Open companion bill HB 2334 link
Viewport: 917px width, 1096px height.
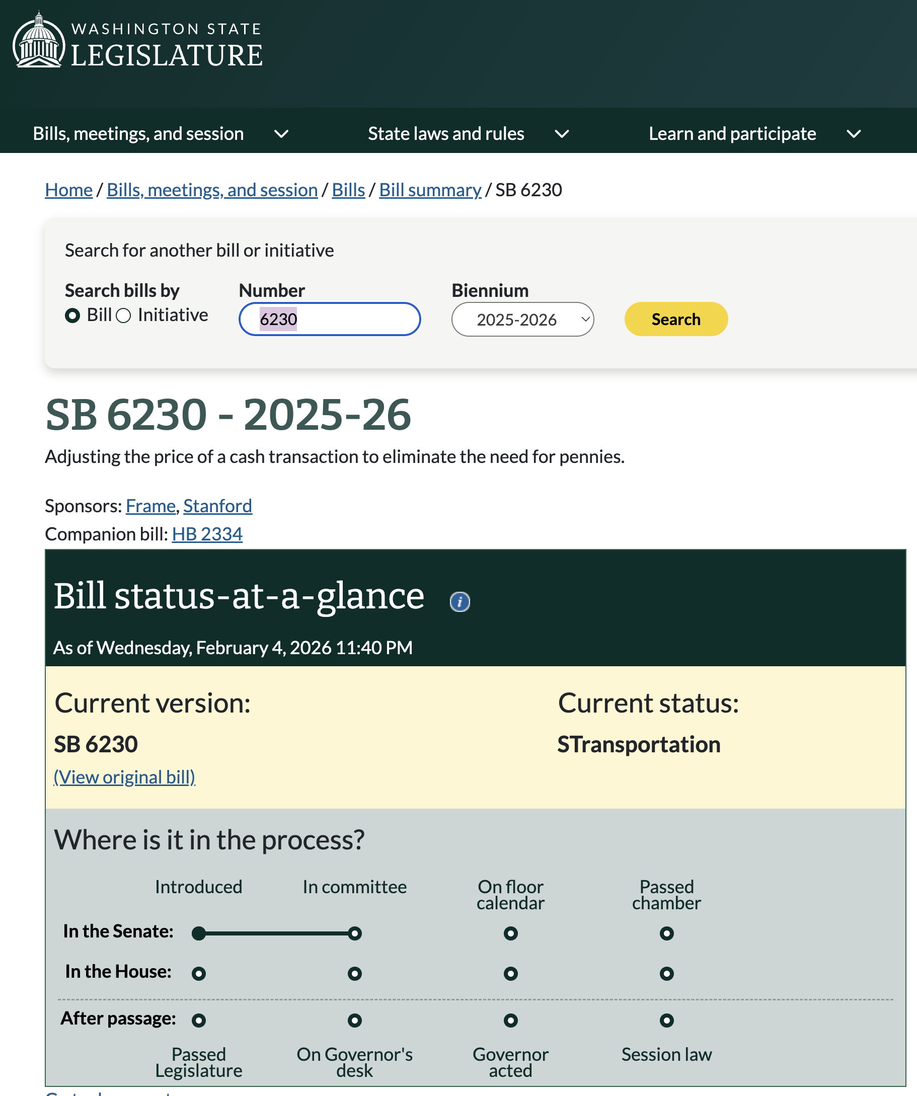(207, 534)
